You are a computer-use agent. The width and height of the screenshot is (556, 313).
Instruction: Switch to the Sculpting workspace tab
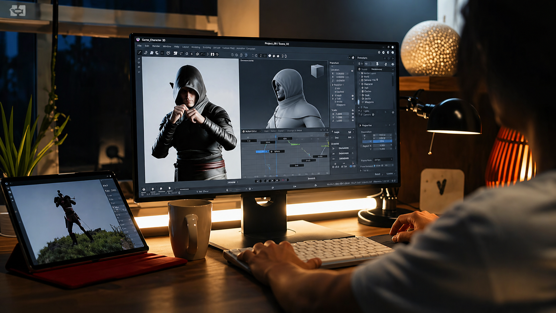pos(207,48)
